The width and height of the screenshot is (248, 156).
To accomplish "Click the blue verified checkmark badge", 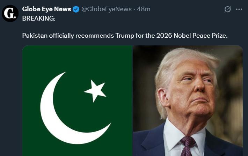I will 76,9.
